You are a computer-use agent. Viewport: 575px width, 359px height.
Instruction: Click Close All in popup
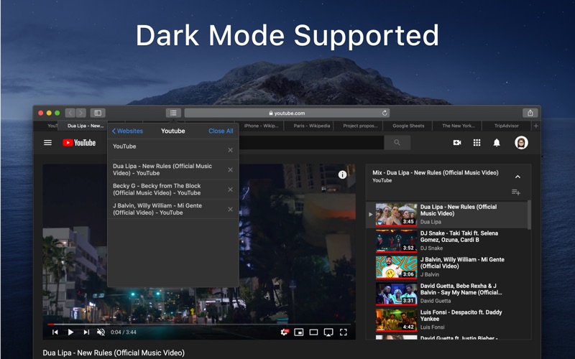click(221, 131)
